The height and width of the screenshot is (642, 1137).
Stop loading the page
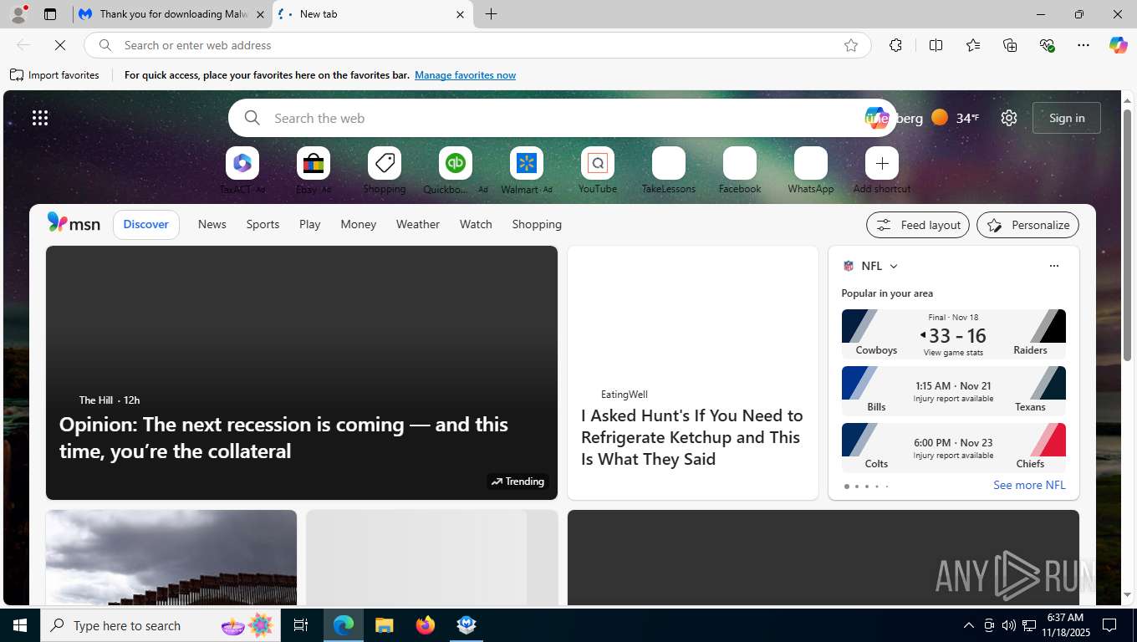click(60, 45)
